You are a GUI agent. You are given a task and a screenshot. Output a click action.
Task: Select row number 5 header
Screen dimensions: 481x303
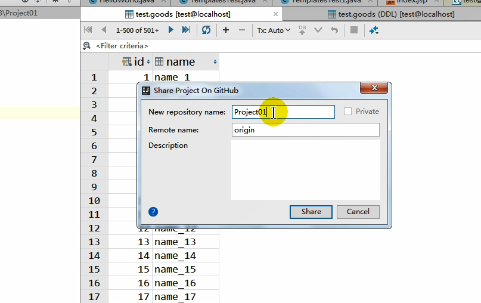94,132
